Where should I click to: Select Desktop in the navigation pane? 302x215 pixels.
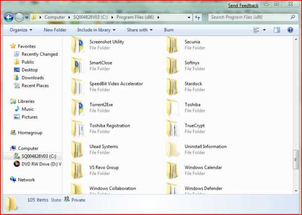(x=29, y=70)
